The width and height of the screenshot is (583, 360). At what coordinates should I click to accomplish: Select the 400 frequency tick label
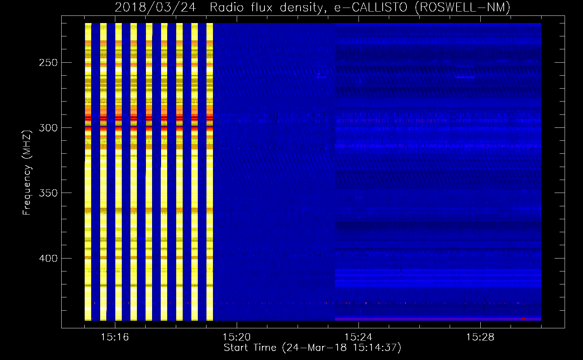[x=48, y=258]
